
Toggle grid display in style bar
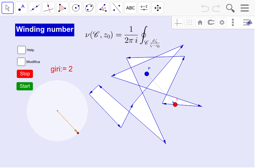tap(189, 22)
